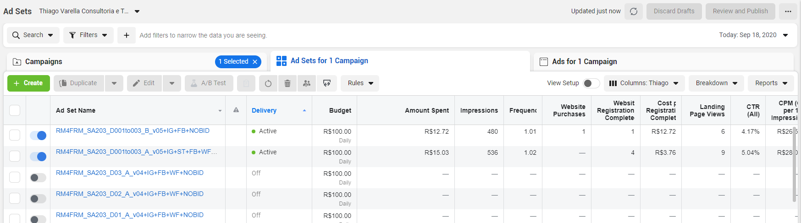Click the share feedback icon in toolbar
This screenshot has width=801, height=223.
tap(327, 83)
